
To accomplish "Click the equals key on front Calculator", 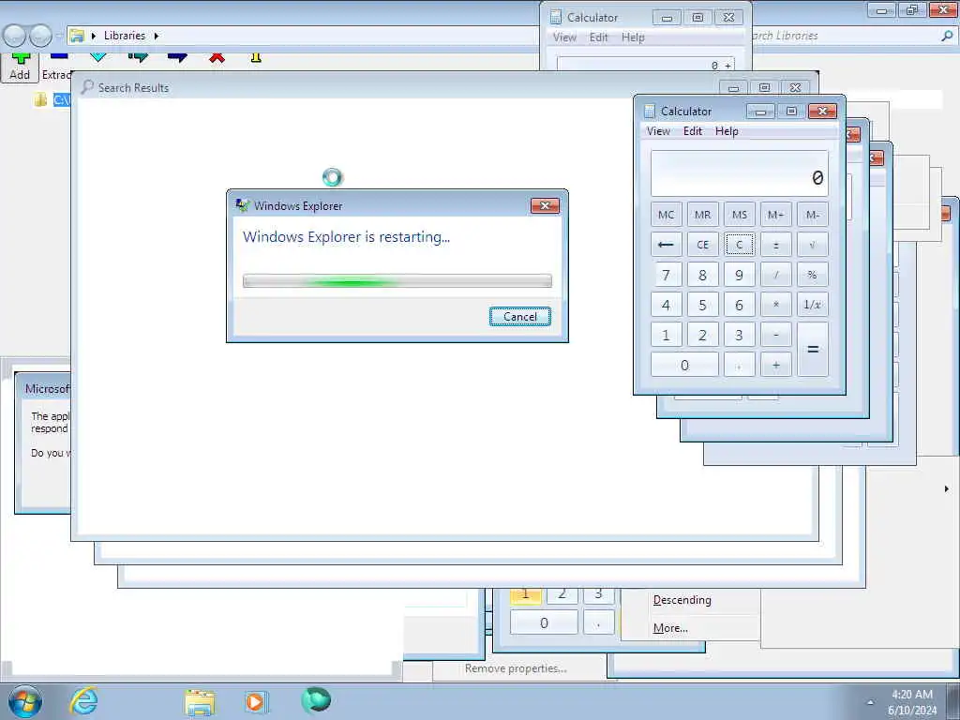I will tap(813, 350).
